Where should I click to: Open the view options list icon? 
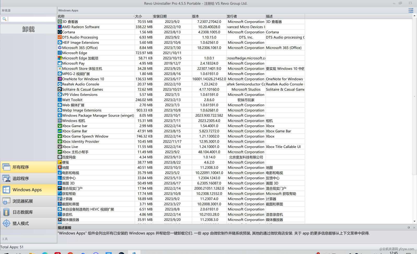click(x=411, y=10)
